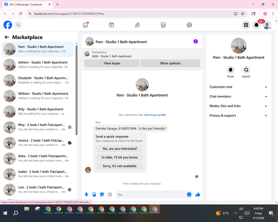
Task: Expand the Privacy & support section
Action: (239, 115)
